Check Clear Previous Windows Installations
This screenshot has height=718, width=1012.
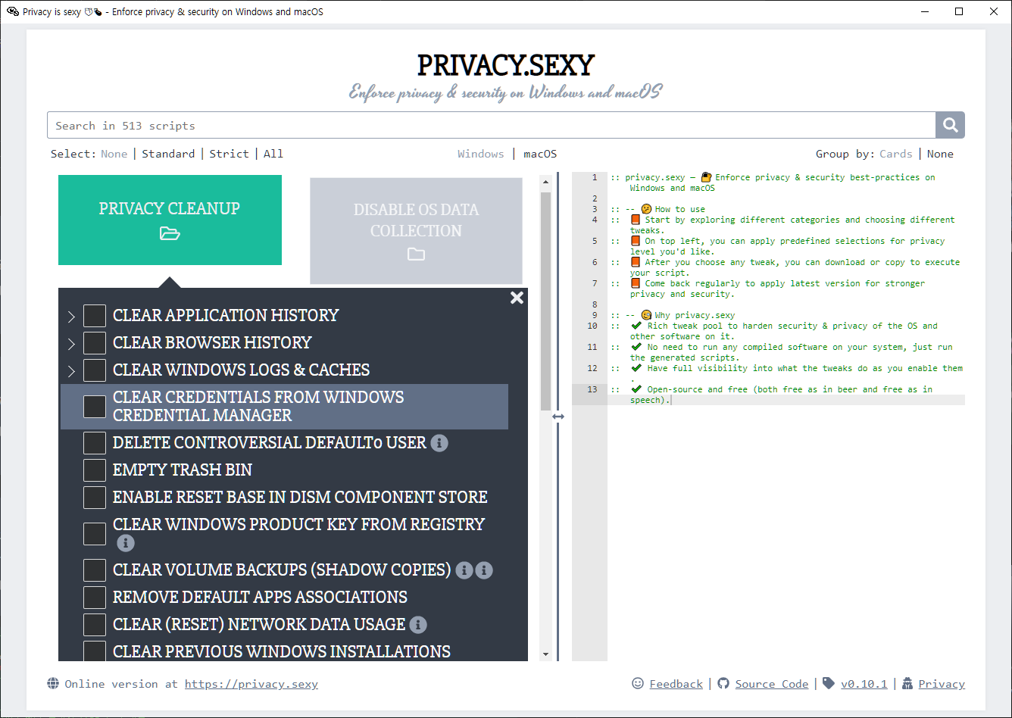tap(95, 651)
